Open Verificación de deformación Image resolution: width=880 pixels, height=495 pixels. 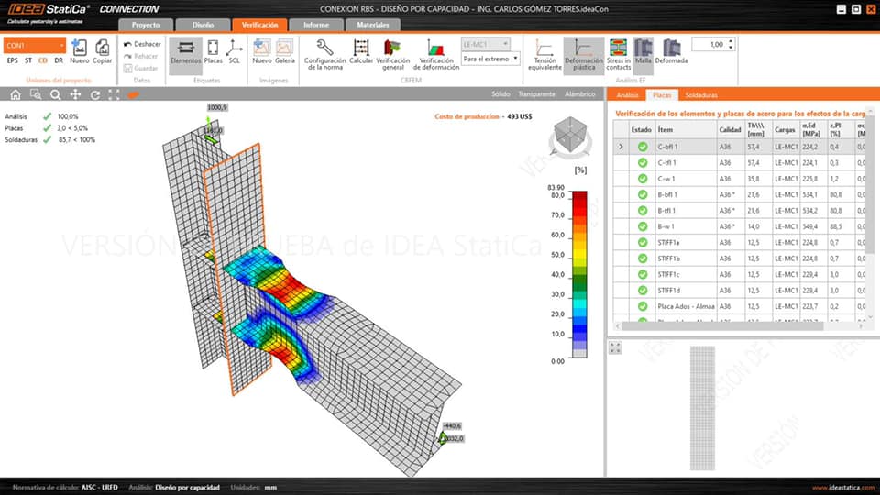click(x=436, y=54)
